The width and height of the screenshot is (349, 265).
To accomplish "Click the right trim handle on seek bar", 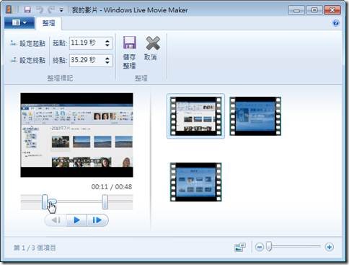I will (105, 201).
